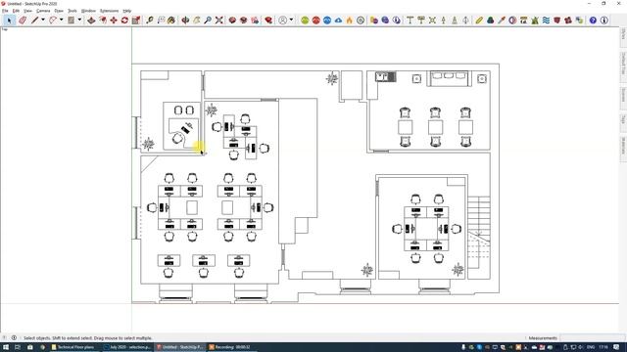Select the Rectangle shapes tool
This screenshot has height=352, width=627.
[x=72, y=20]
